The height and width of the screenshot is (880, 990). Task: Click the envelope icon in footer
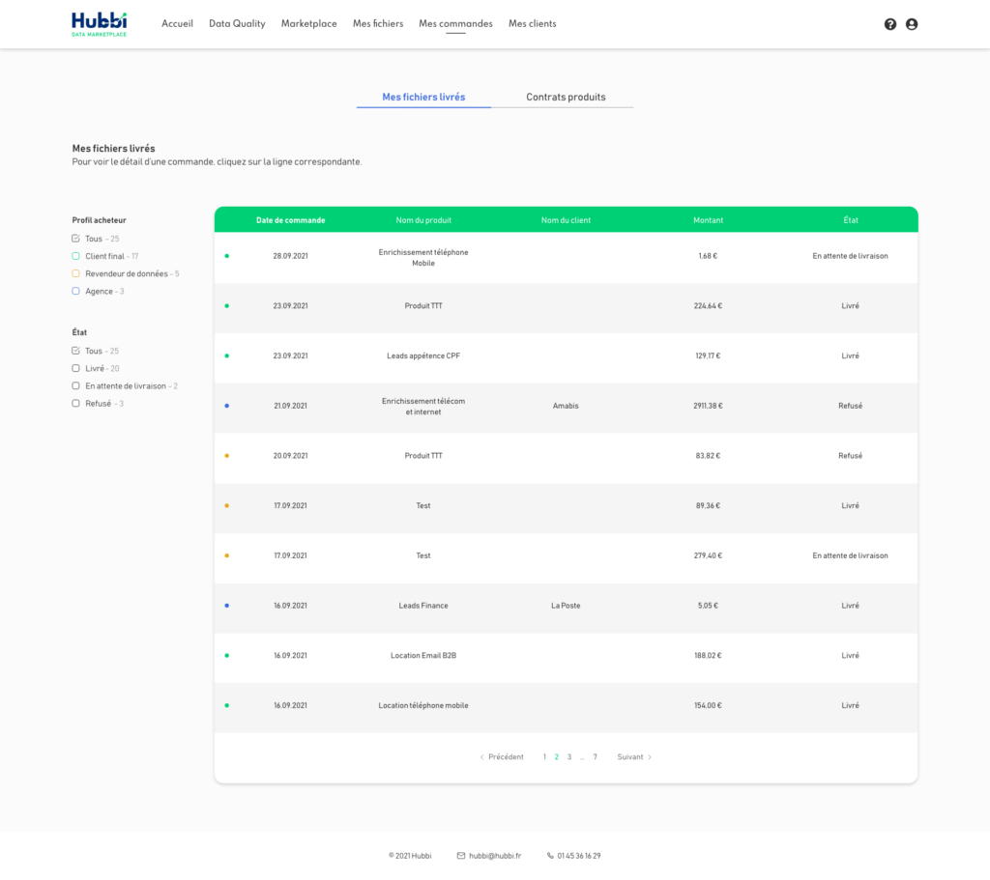(x=461, y=856)
